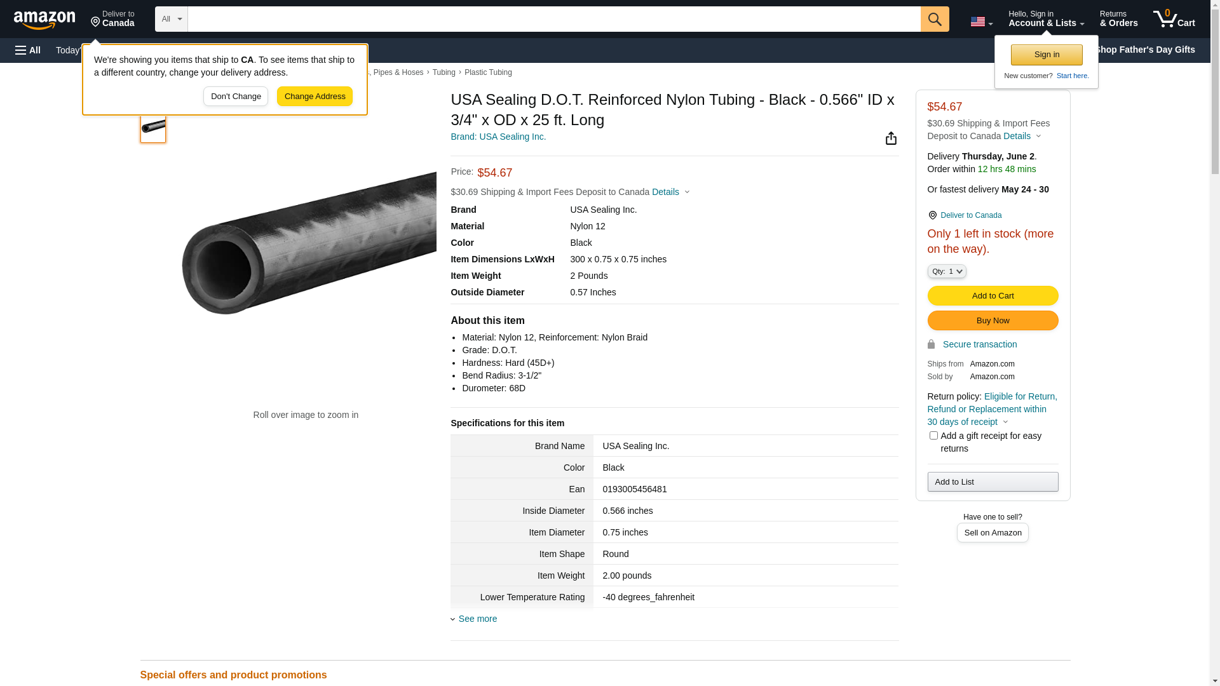Expand the return policy details link
This screenshot has width=1220, height=686.
pos(991,409)
